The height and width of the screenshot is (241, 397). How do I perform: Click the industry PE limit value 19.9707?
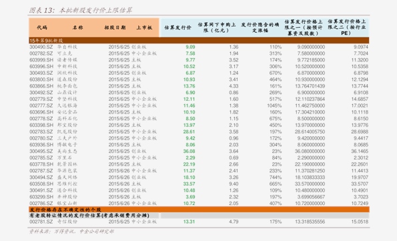(x=360, y=178)
